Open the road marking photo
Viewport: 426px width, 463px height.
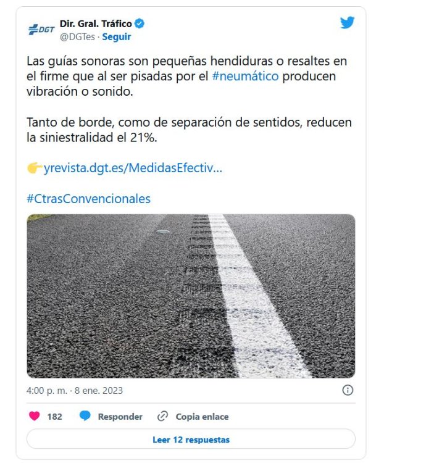pos(191,296)
